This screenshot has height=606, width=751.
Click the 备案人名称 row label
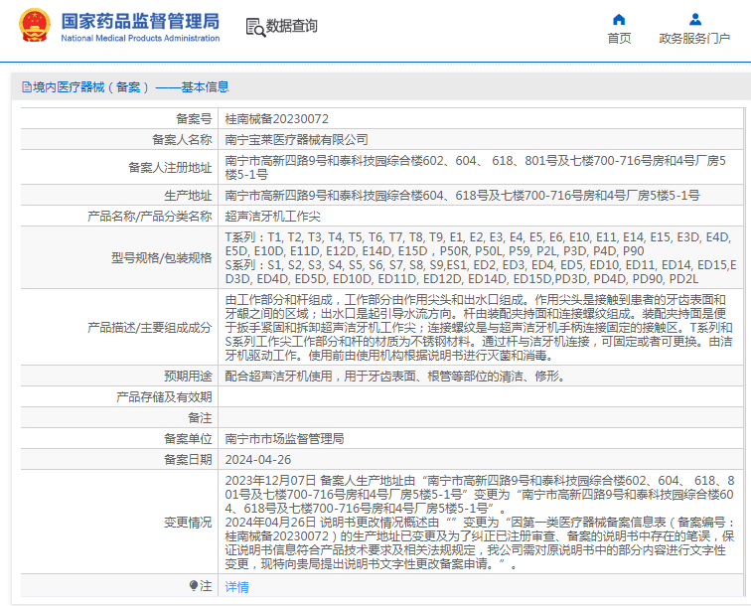[x=182, y=140]
